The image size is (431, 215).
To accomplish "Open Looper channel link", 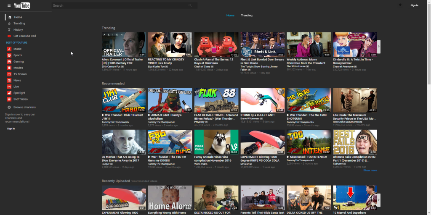I will [106, 164].
